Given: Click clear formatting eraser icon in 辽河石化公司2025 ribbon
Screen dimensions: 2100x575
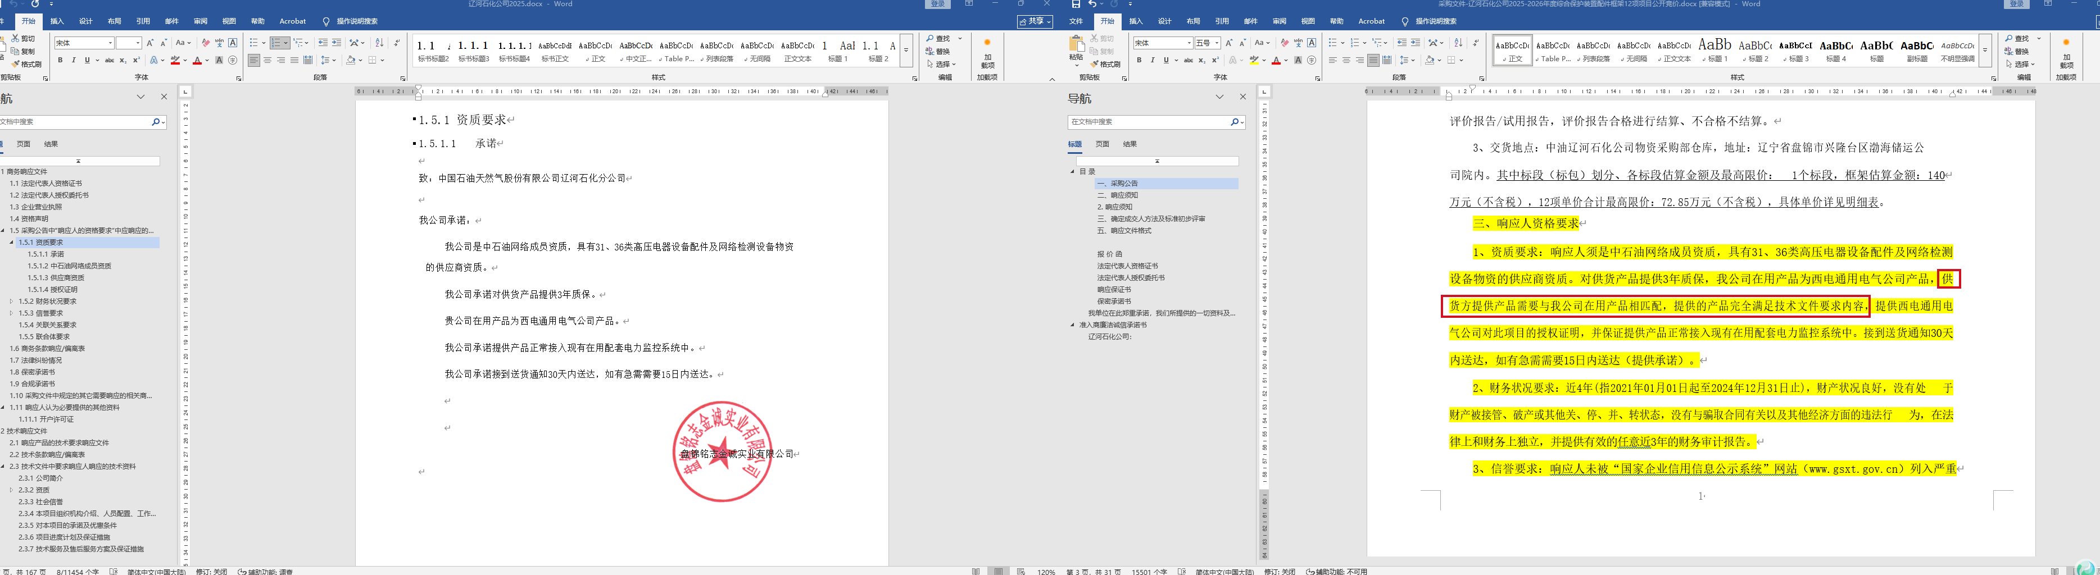Looking at the screenshot, I should pos(206,42).
